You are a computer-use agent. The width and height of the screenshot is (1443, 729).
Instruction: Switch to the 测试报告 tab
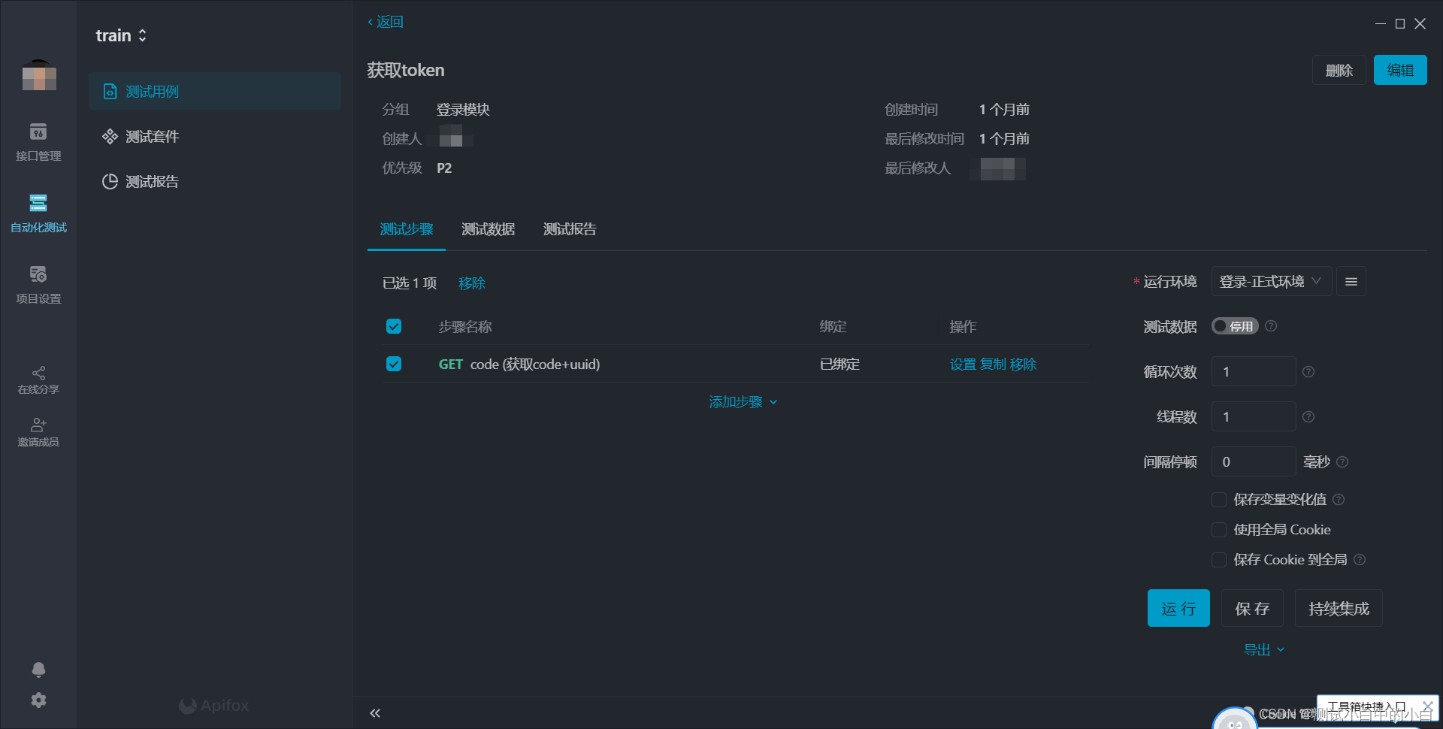(x=570, y=229)
